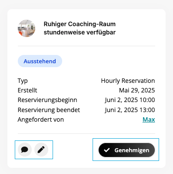Open the speech bubble message icon
This screenshot has width=173, height=174.
[x=25, y=150]
